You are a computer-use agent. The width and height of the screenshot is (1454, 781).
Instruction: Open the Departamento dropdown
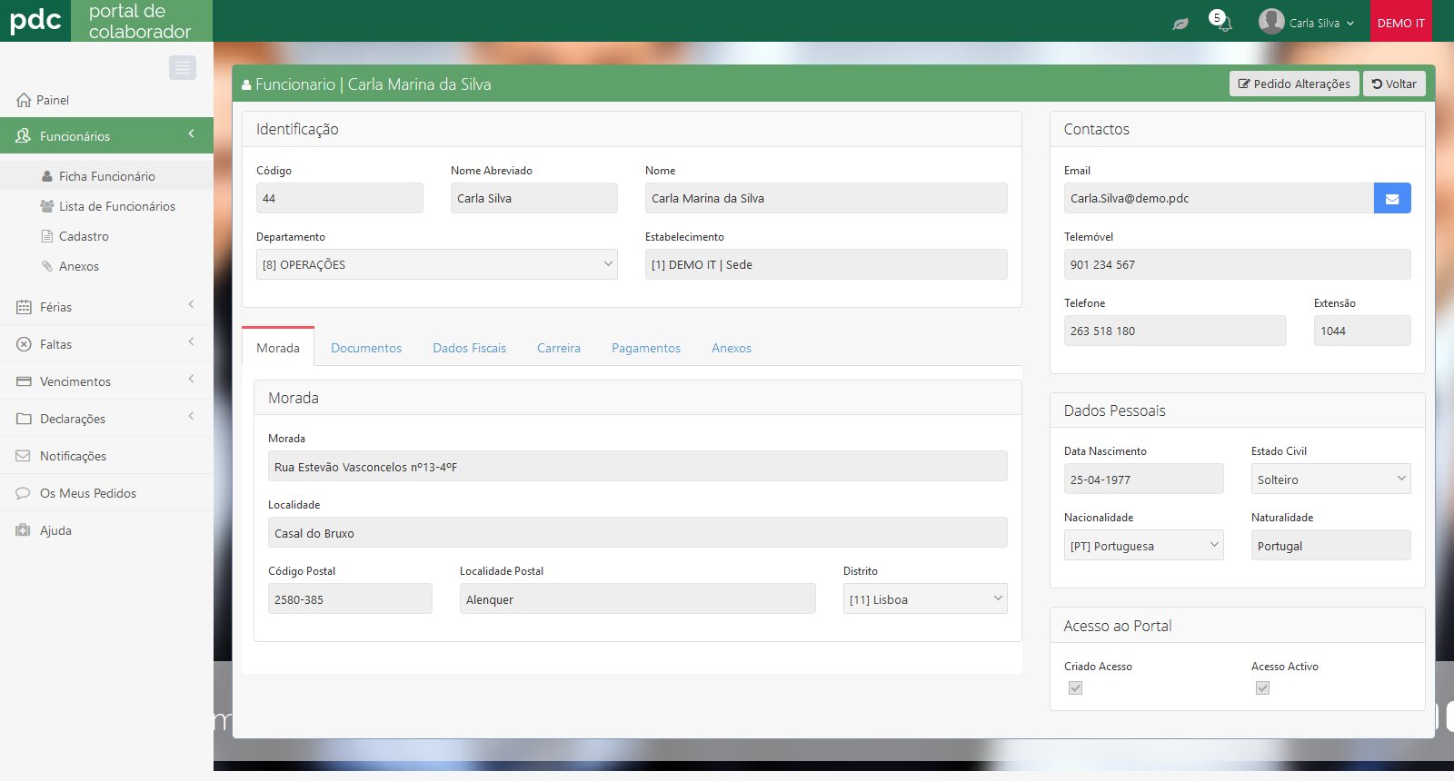pyautogui.click(x=436, y=265)
